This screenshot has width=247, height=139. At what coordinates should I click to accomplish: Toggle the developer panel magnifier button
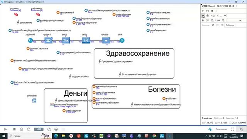241,129
